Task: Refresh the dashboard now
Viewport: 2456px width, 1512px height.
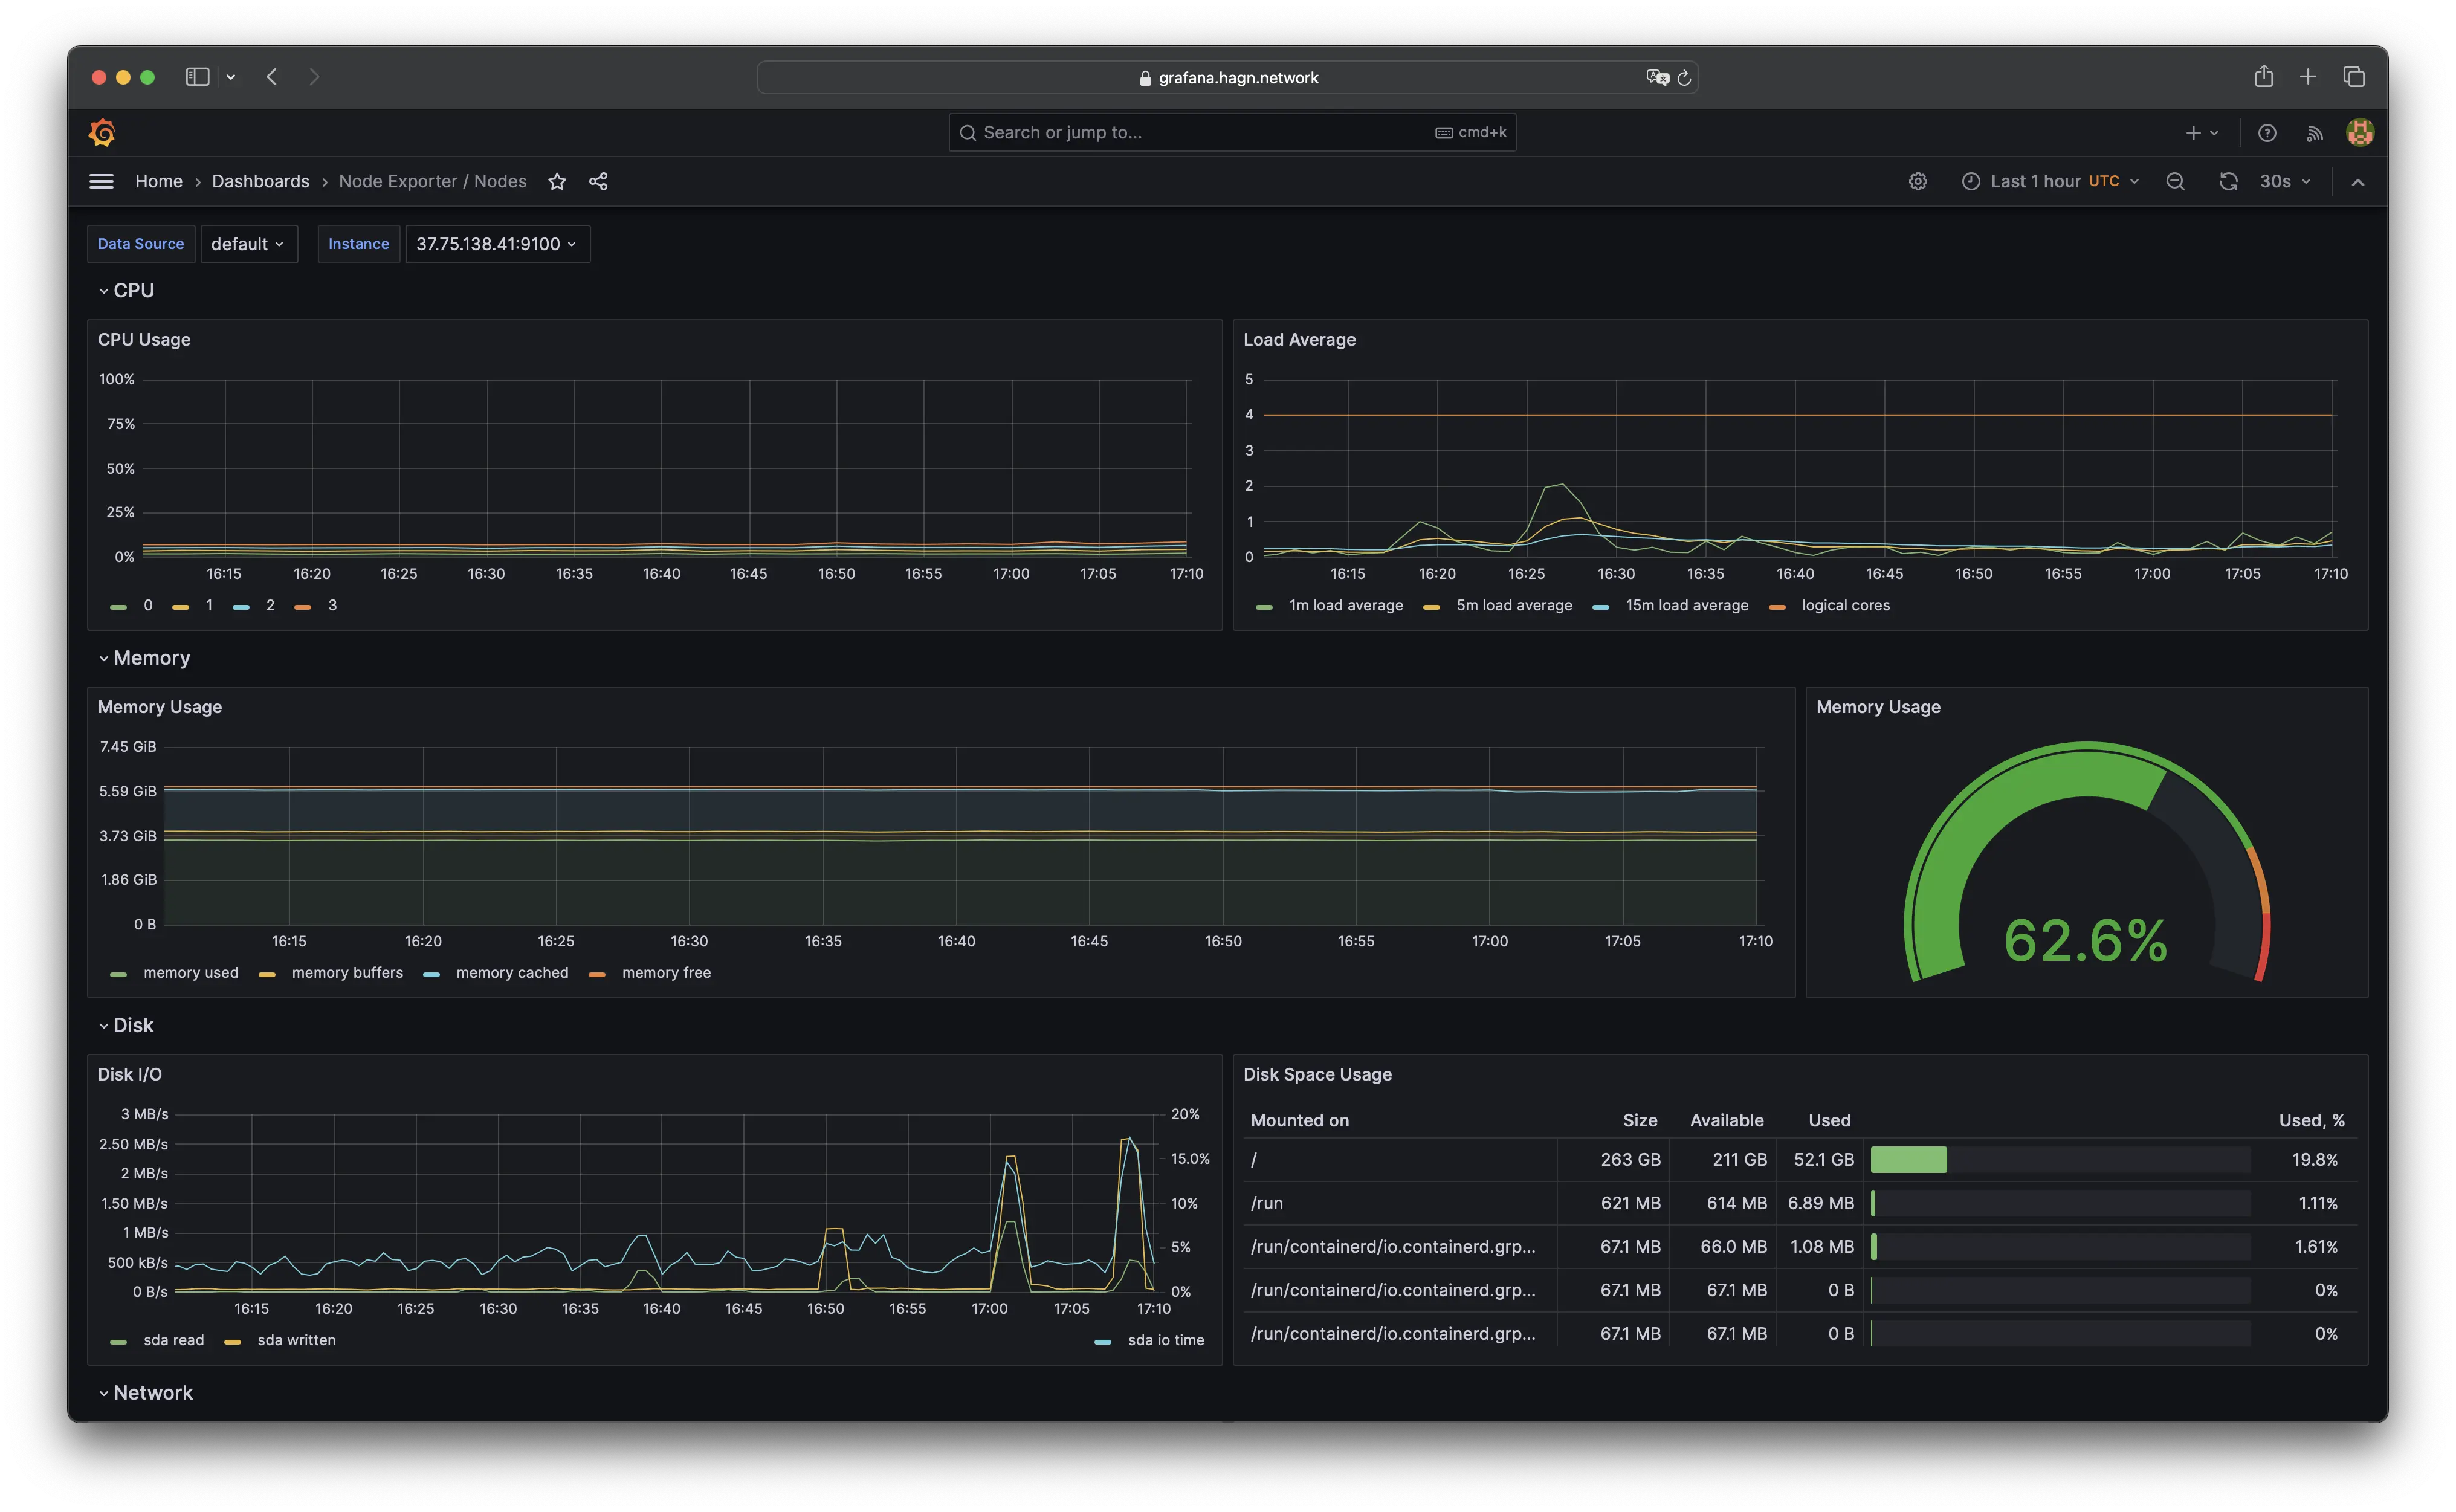Action: click(2228, 181)
